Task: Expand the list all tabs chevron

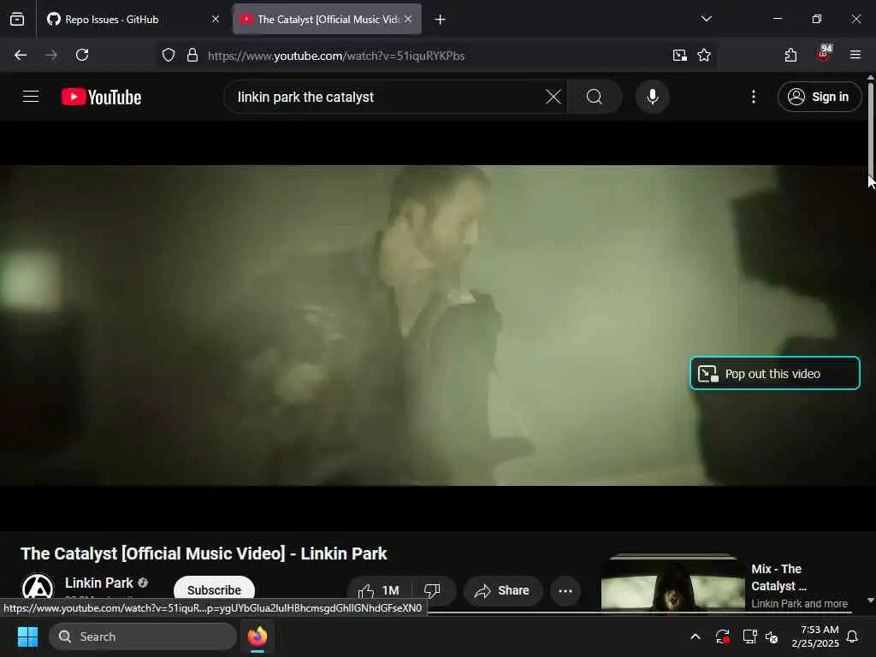Action: (706, 20)
